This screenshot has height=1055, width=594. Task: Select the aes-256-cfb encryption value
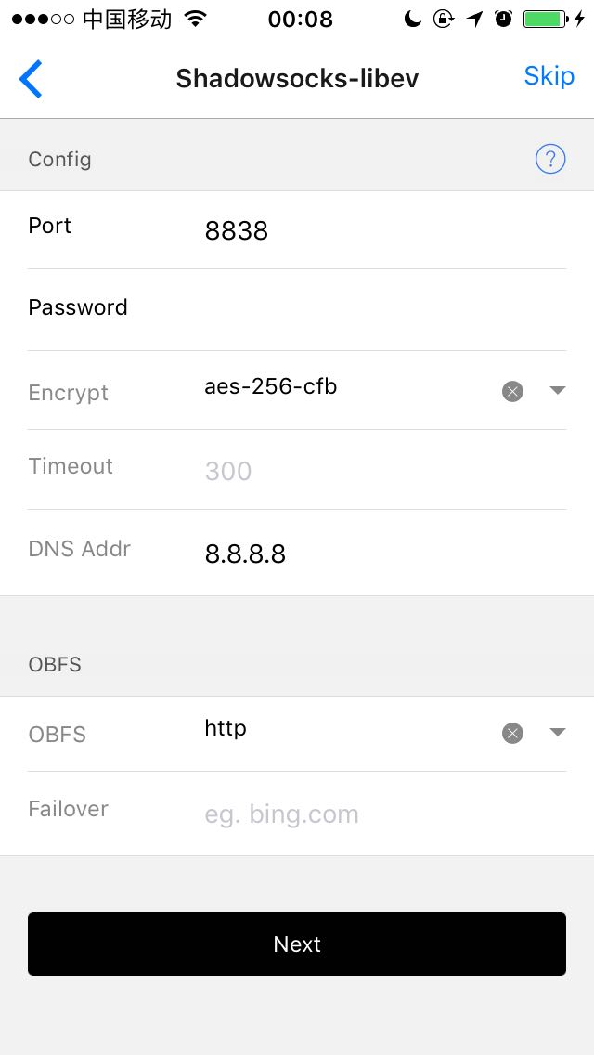271,387
